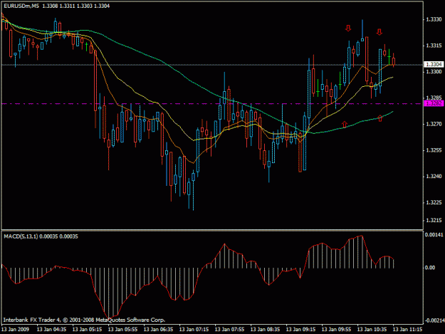
Task: Click the 1.3315 price axis label
Action: pos(434,46)
